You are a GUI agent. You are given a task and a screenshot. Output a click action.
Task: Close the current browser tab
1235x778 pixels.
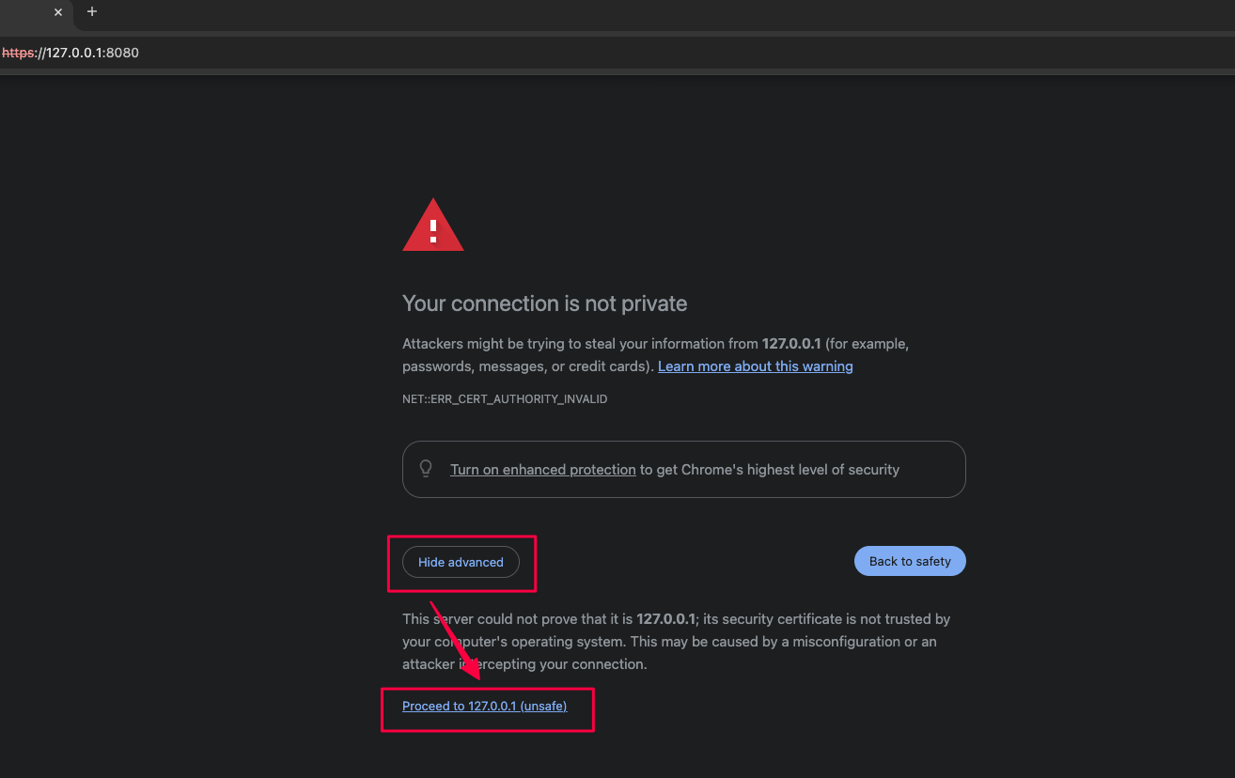coord(58,12)
